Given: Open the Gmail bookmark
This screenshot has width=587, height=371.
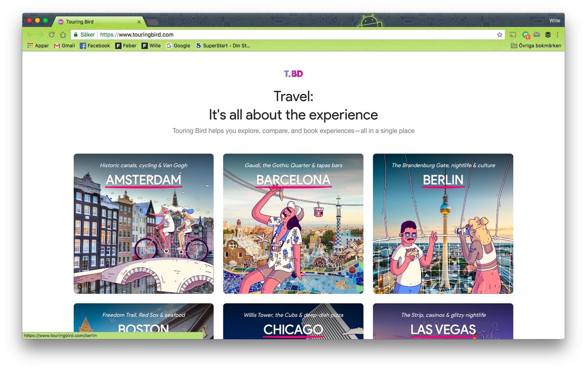Looking at the screenshot, I should click(x=65, y=46).
